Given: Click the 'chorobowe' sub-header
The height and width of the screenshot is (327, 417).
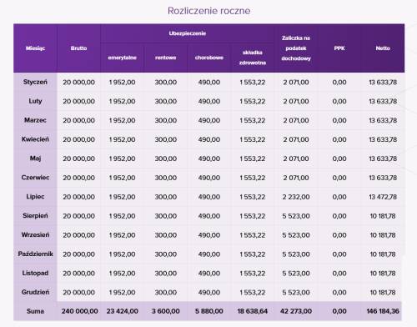Looking at the screenshot, I should 209,58.
